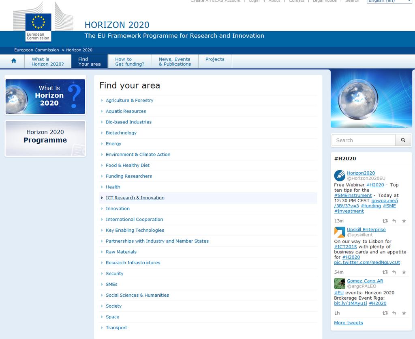The image size is (415, 339).
Task: Open the Aquatic Resources link
Action: click(126, 111)
